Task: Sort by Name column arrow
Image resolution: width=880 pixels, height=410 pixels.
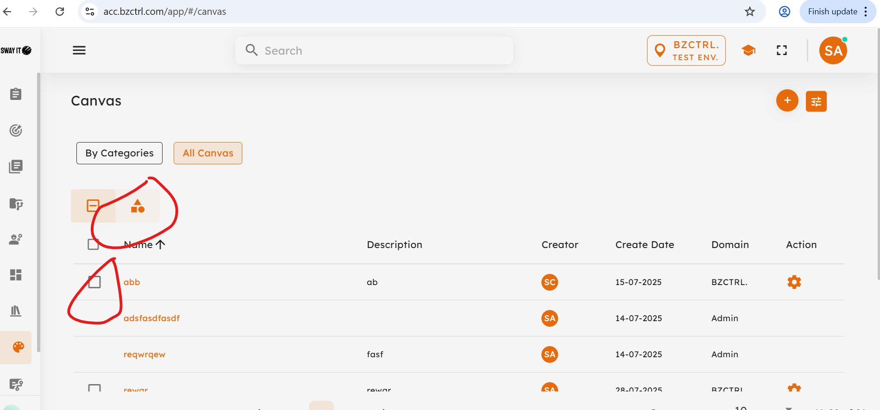Action: pyautogui.click(x=160, y=244)
